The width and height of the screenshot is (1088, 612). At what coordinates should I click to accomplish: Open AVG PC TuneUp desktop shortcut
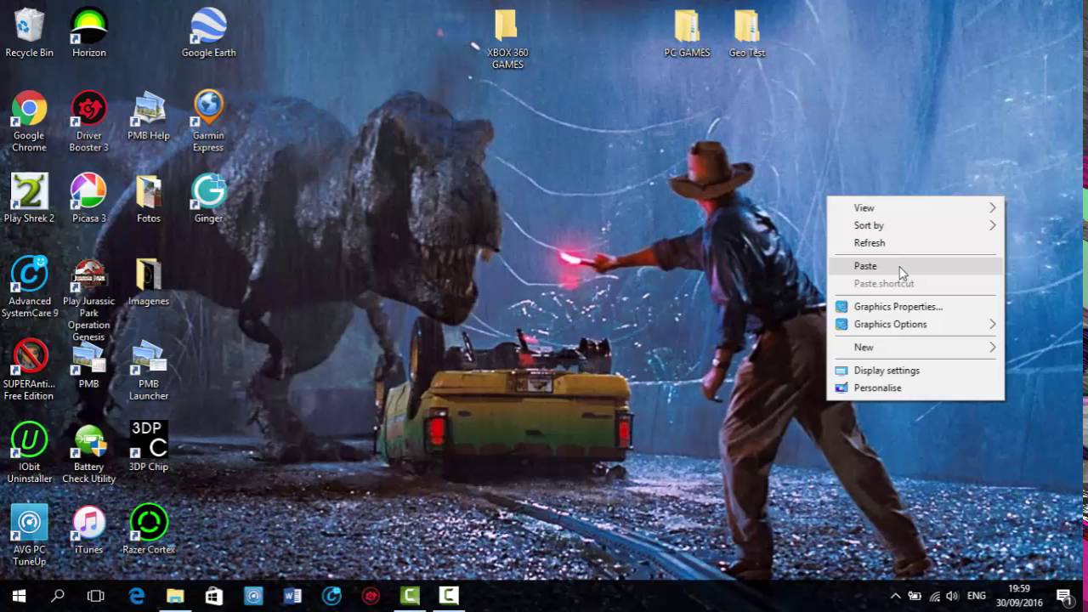[30, 535]
